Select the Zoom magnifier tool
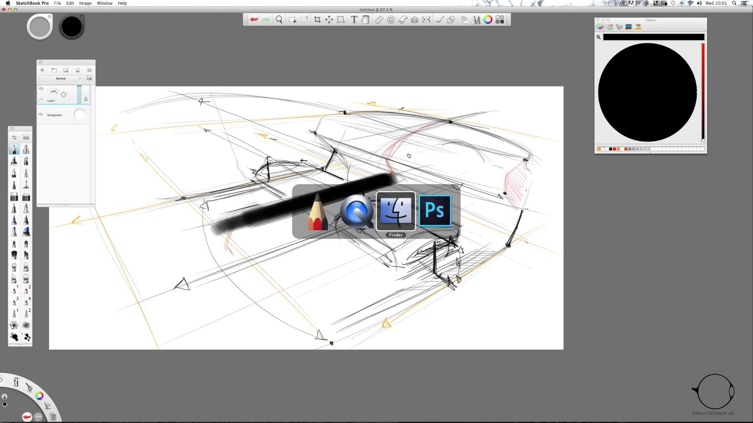This screenshot has height=423, width=753. coord(279,20)
